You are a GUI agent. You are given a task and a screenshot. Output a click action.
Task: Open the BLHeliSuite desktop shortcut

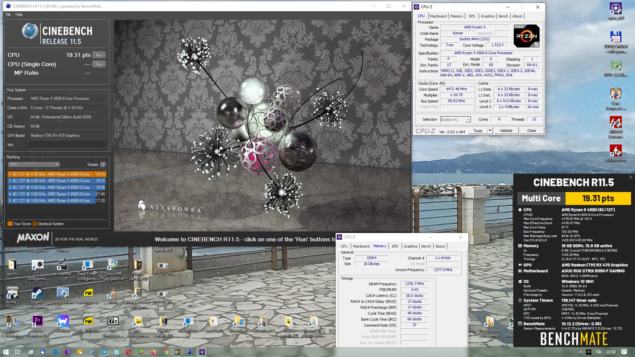coord(188,324)
